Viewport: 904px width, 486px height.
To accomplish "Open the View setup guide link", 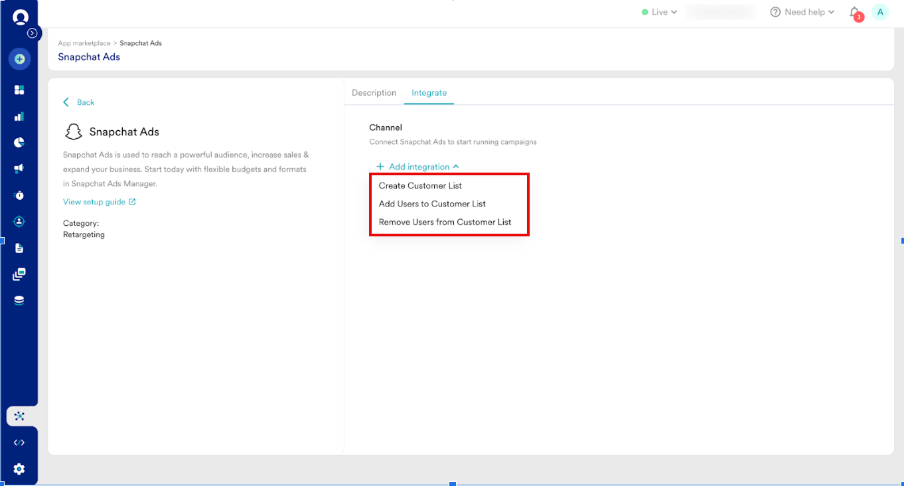I will 100,202.
